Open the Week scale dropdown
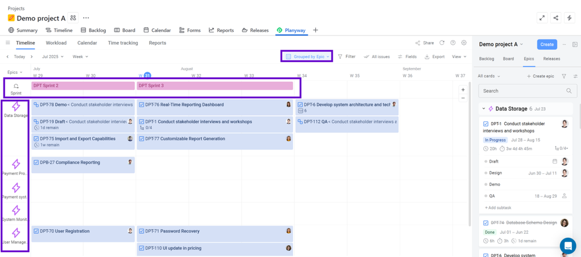581x257 pixels. pos(80,56)
